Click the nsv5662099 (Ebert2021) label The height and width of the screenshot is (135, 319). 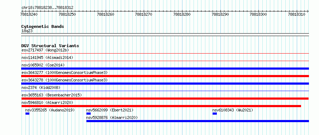pyautogui.click(x=110, y=110)
